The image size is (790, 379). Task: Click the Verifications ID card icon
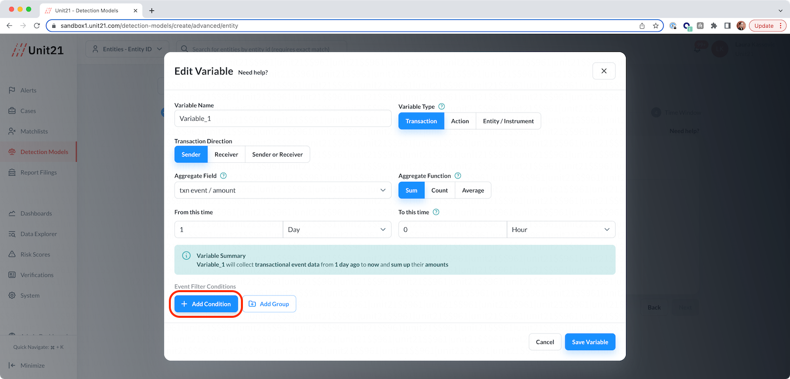(x=12, y=275)
